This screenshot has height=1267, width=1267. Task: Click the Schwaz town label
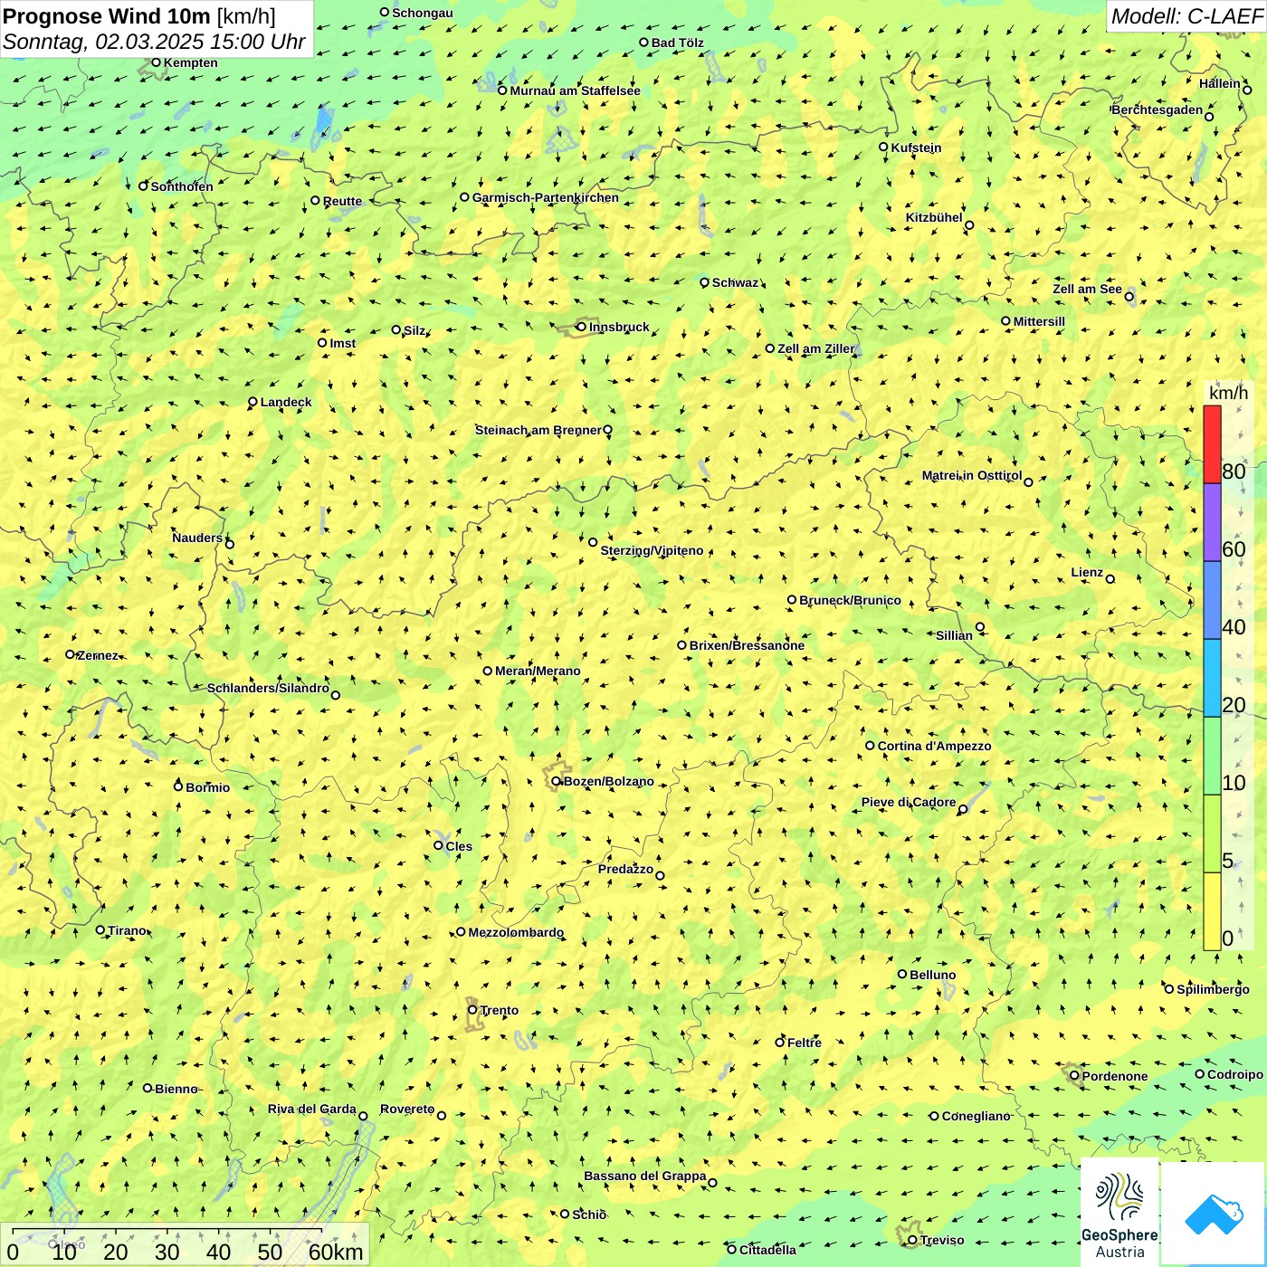coord(735,282)
